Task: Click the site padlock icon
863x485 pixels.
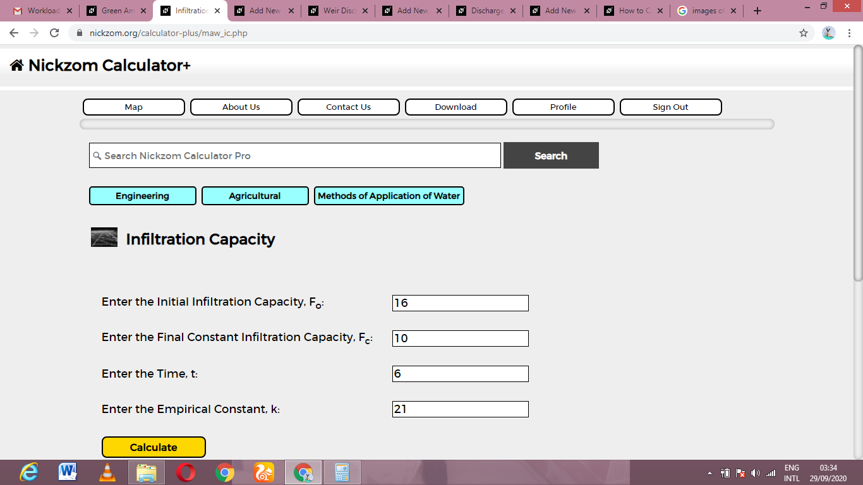Action: (79, 33)
